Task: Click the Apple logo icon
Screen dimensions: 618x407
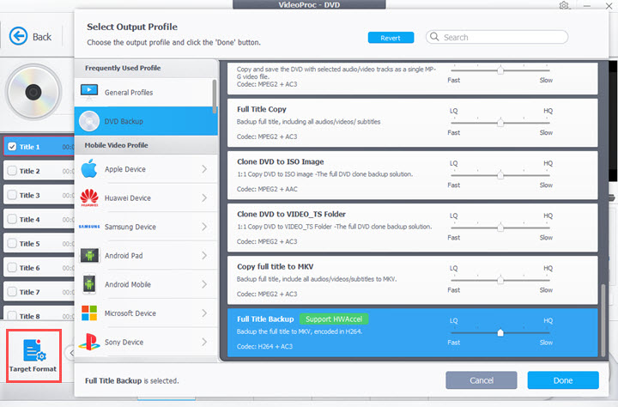Action: pyautogui.click(x=89, y=169)
